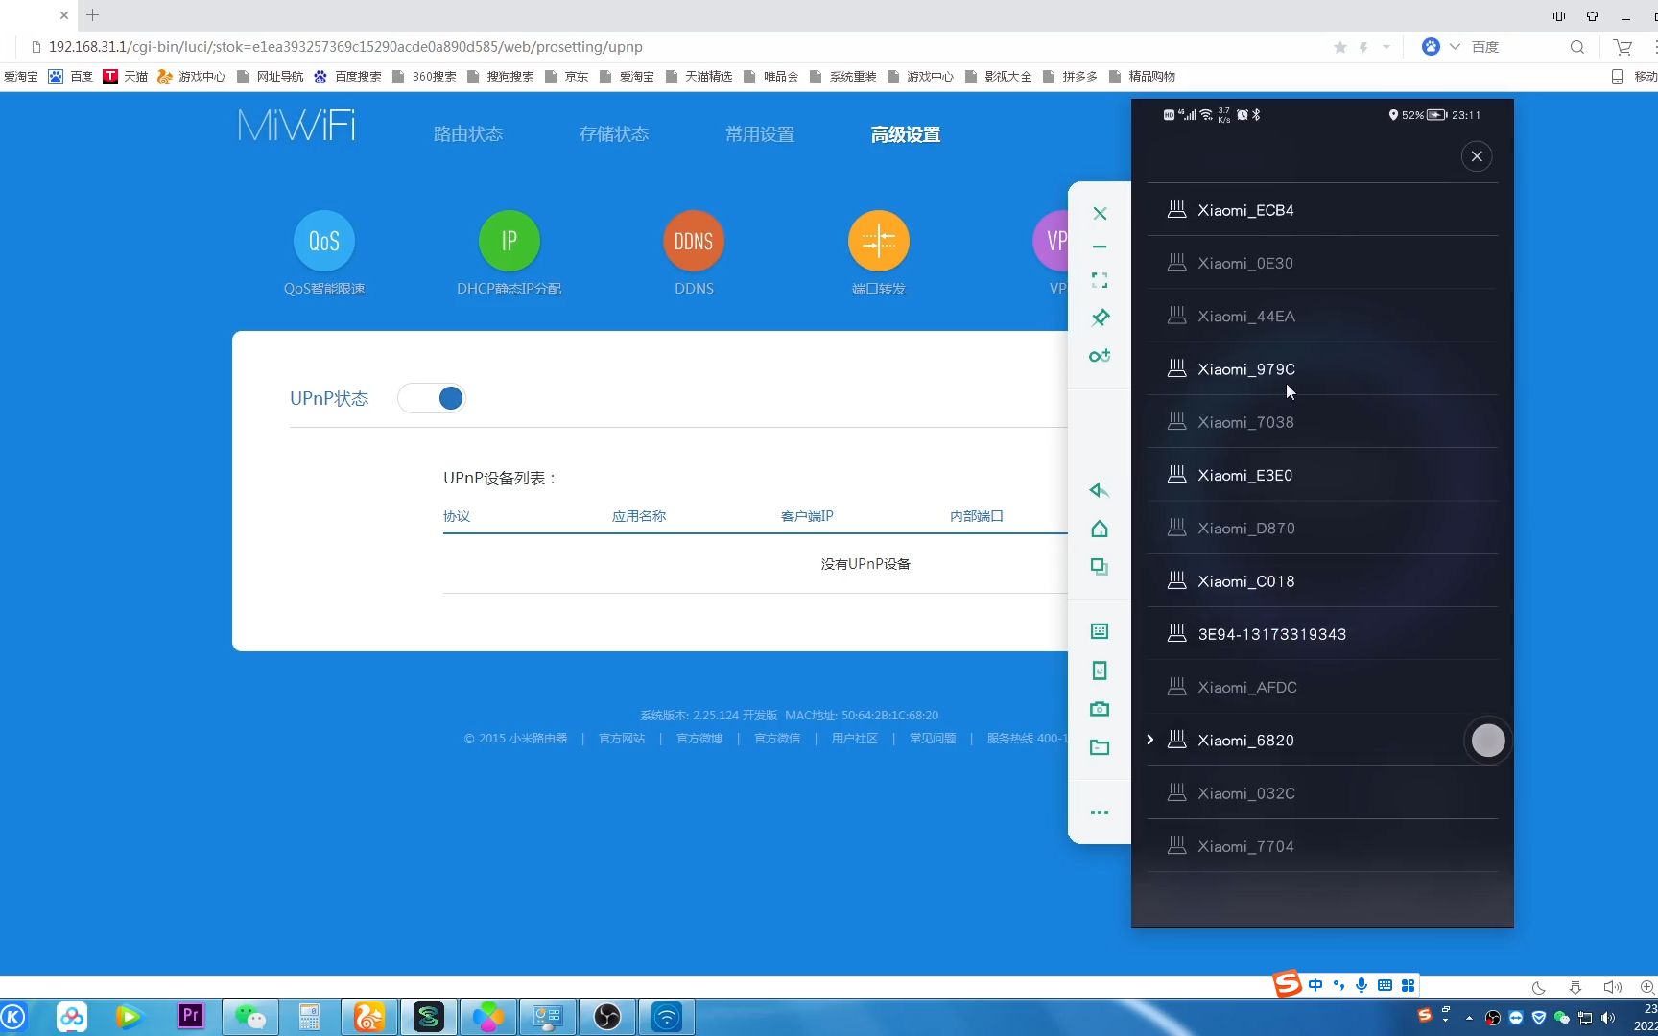Click the pin icon in mirror sidebar

pyautogui.click(x=1100, y=318)
